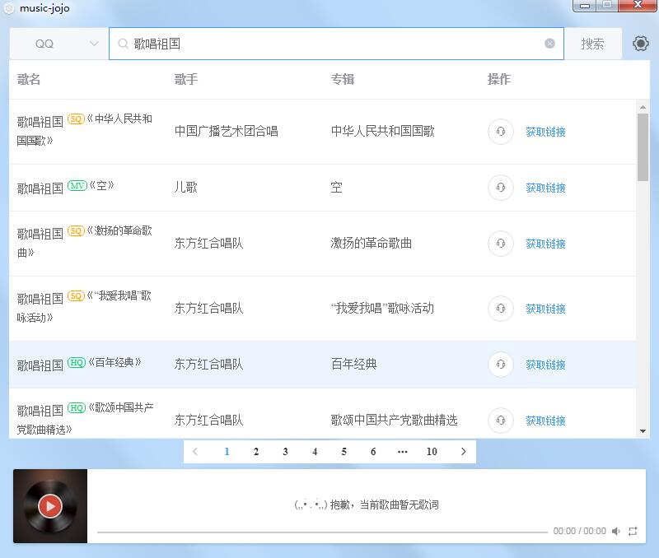Click the MV badge on the 空 row
Screen dimensions: 659x558
click(x=77, y=185)
